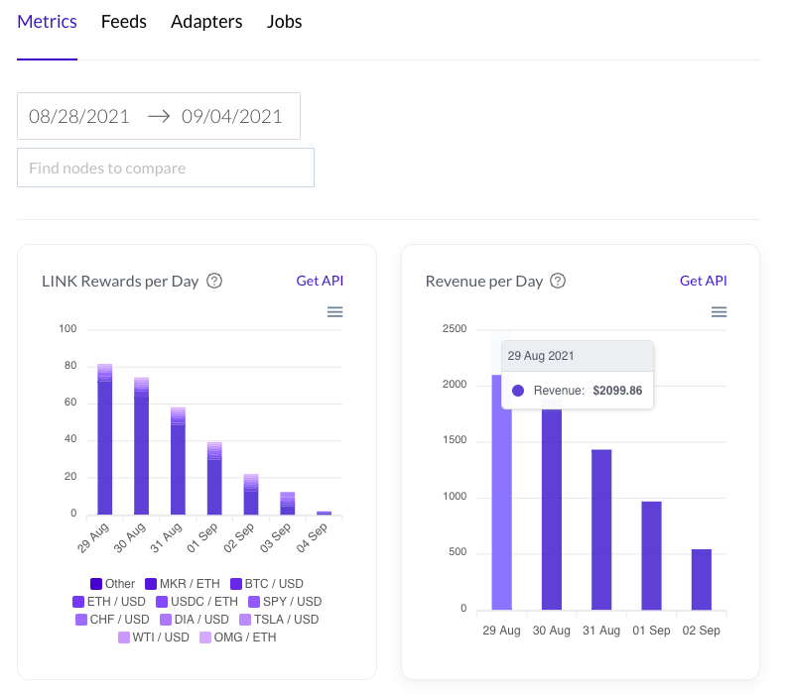Open help icon for LINK Rewards per Day
The width and height of the screenshot is (787, 694).
[x=214, y=281]
